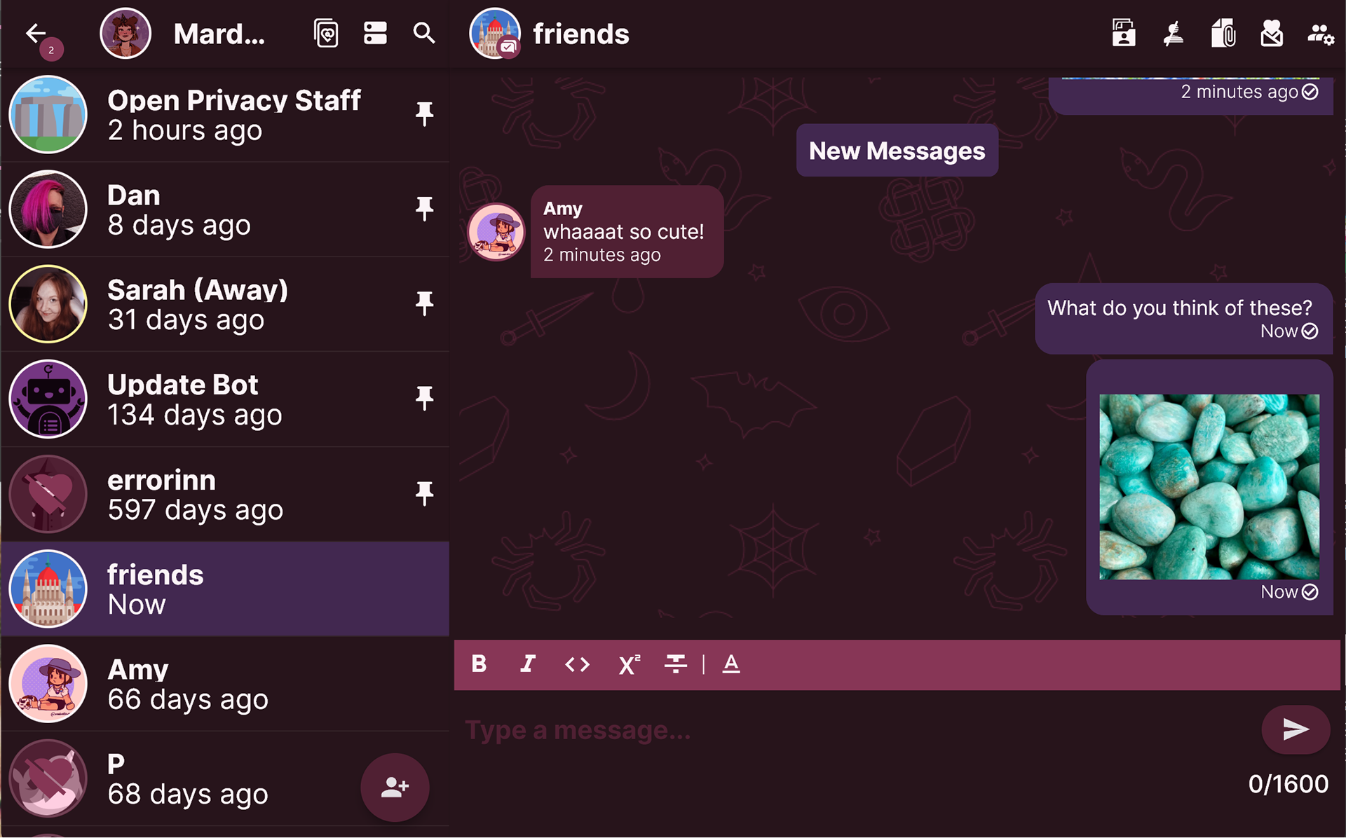Toggle strikethrough text formatting

675,664
